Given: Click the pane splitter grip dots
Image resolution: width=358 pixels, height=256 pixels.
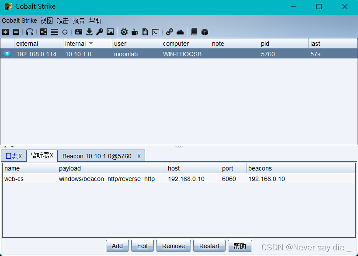Looking at the screenshot, I should pos(178,147).
